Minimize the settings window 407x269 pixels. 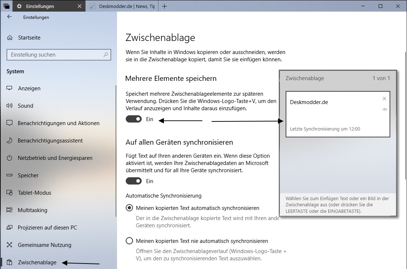click(x=363, y=6)
